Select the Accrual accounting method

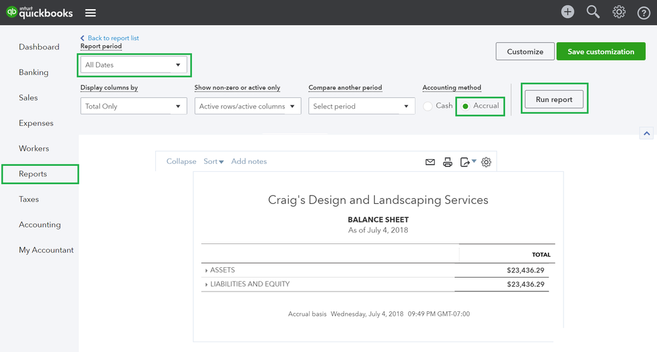coord(466,106)
